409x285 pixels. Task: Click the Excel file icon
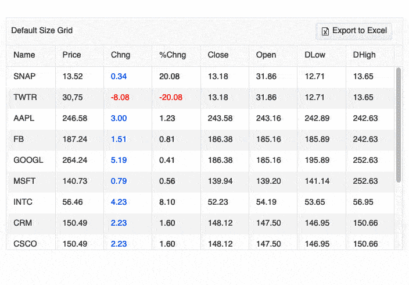pyautogui.click(x=325, y=31)
